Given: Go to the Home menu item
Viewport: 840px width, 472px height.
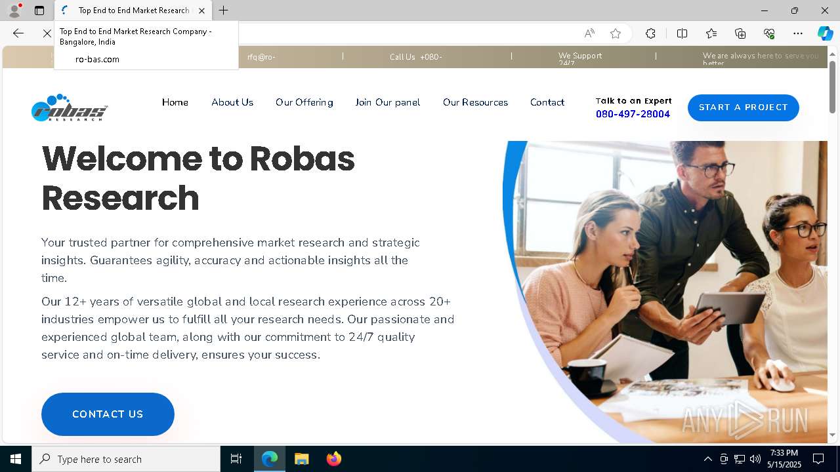Looking at the screenshot, I should pos(175,102).
